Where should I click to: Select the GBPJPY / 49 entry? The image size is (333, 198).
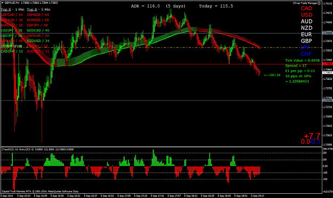[37, 25]
